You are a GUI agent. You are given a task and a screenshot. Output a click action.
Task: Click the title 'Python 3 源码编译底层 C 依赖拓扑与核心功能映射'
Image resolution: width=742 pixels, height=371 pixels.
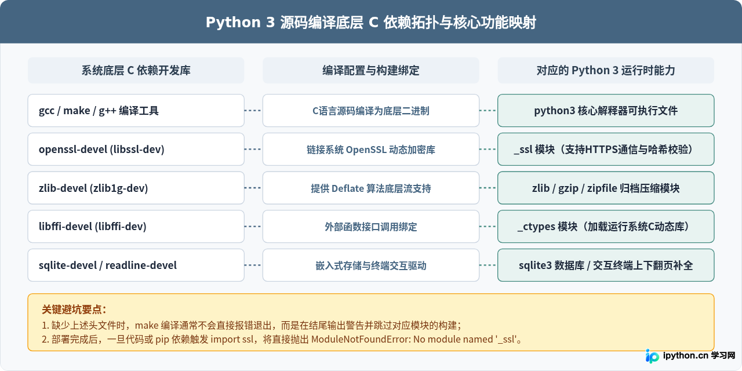[x=371, y=23]
